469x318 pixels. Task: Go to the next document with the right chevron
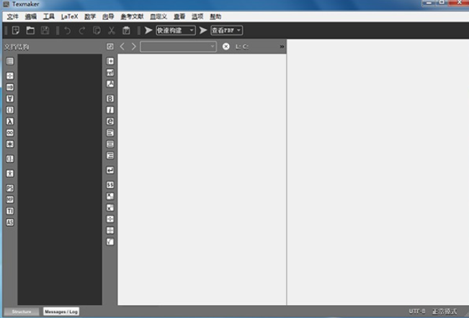[x=134, y=46]
